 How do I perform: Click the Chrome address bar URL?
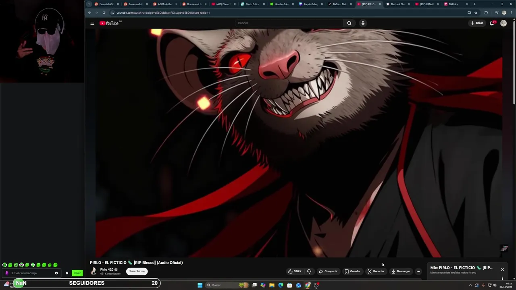[x=163, y=12]
